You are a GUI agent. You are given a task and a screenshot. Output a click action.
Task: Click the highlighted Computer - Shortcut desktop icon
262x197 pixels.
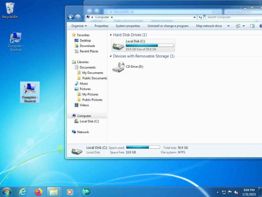(x=30, y=92)
